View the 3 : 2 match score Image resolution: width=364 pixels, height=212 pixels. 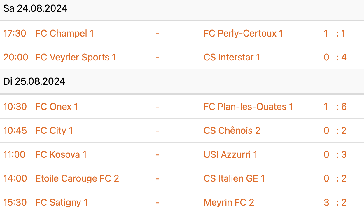coord(335,202)
